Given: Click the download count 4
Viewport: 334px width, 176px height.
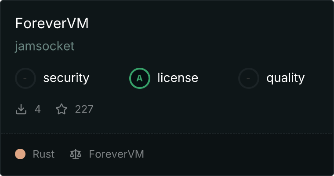Looking at the screenshot, I should click(x=38, y=109).
